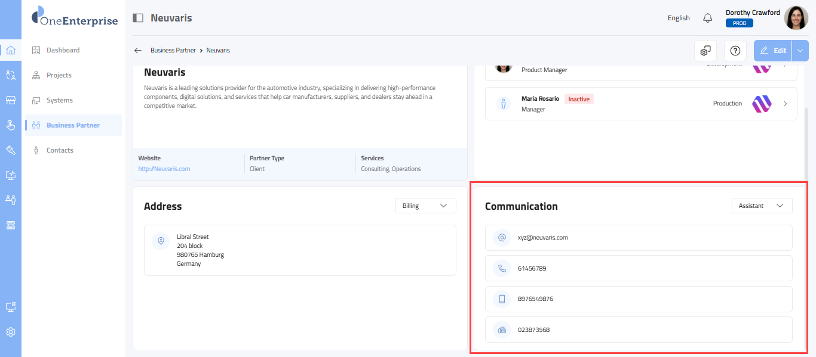Open the Assistant communication dropdown
This screenshot has height=357, width=816.
pyautogui.click(x=762, y=206)
